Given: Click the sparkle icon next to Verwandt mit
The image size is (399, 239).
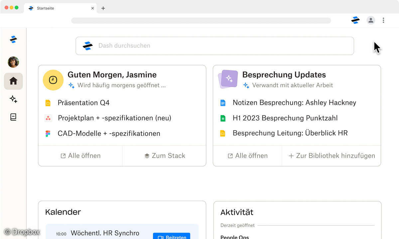Looking at the screenshot, I should pos(246,85).
